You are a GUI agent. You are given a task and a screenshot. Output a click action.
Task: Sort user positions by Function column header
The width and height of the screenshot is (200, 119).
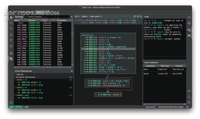point(179,66)
